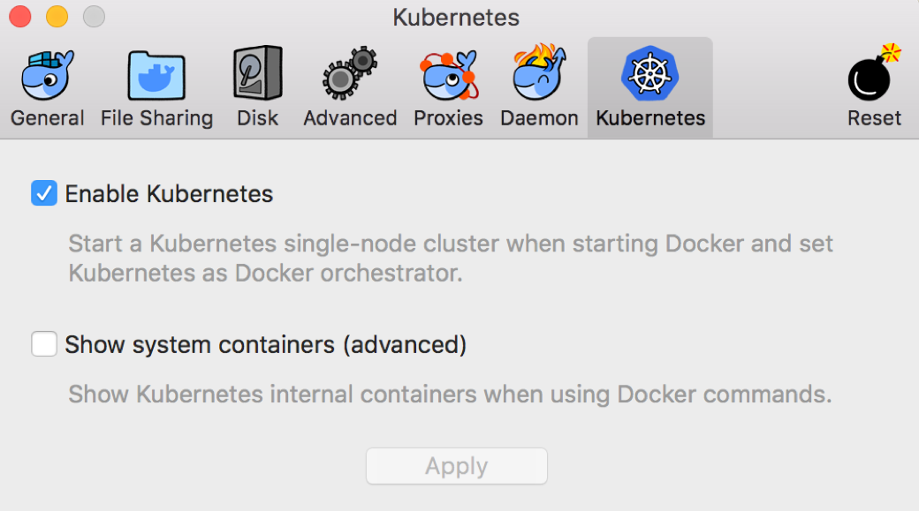Open the General preferences whale icon
The width and height of the screenshot is (919, 511).
48,76
